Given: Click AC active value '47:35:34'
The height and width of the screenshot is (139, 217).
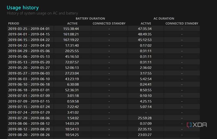Looking at the screenshot, I should pos(145,29).
